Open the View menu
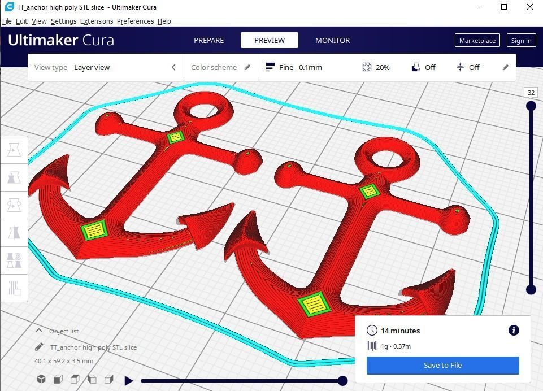The image size is (543, 391). (x=39, y=21)
